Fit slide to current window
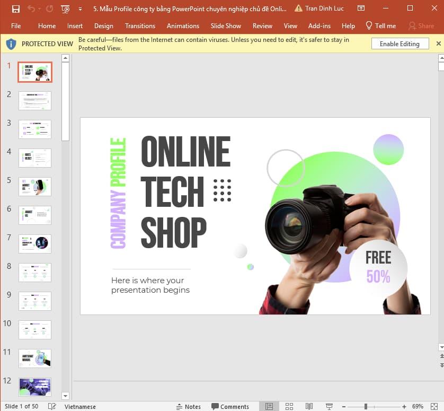This screenshot has width=444, height=411. (x=434, y=406)
